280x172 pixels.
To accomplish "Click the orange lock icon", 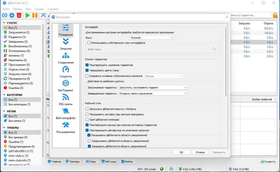I will (275, 15).
